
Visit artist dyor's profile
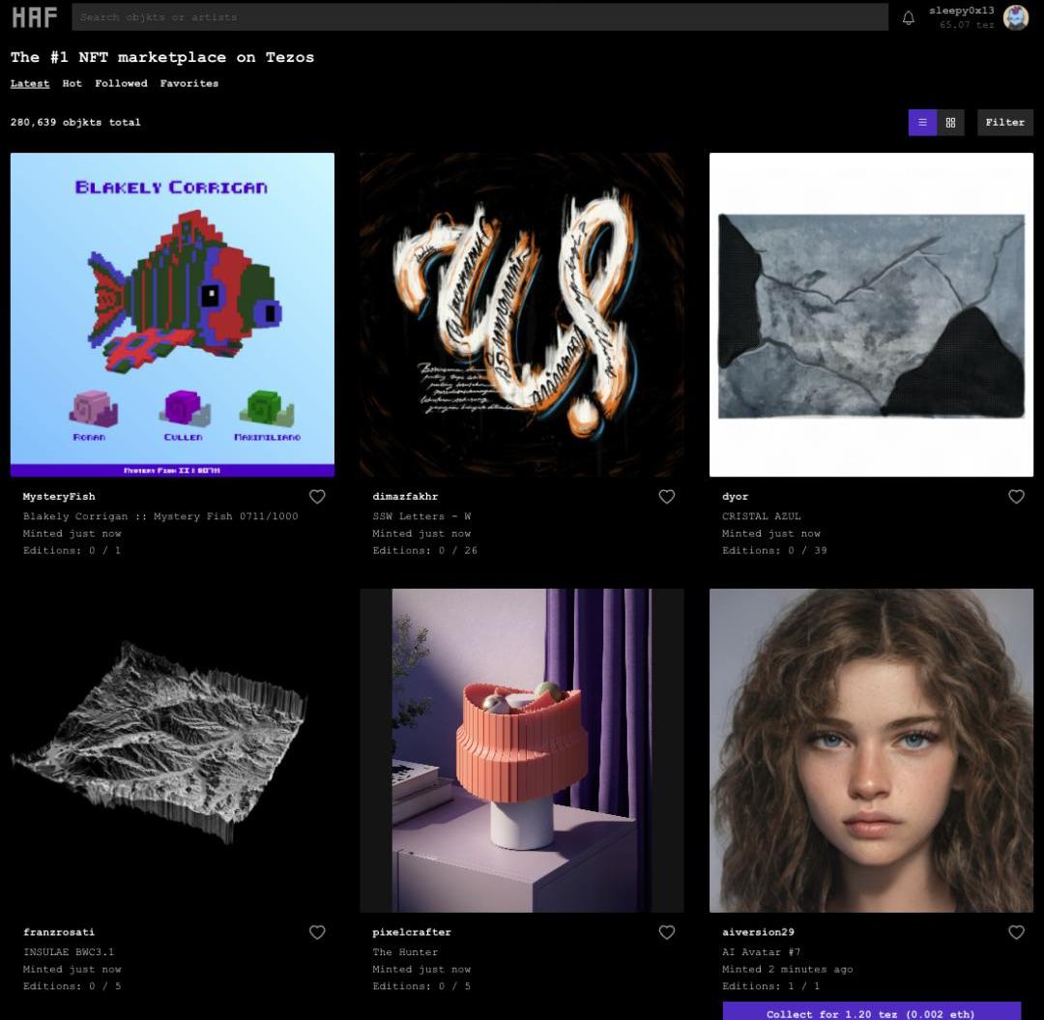tap(735, 497)
